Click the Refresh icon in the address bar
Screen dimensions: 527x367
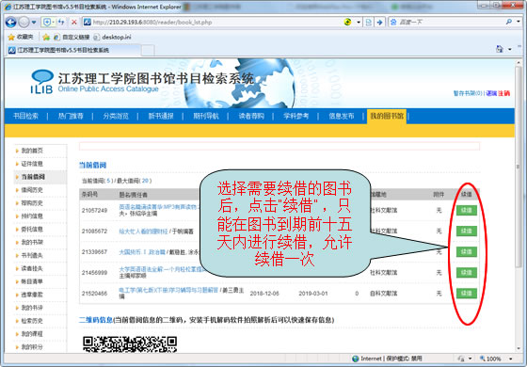(61, 23)
